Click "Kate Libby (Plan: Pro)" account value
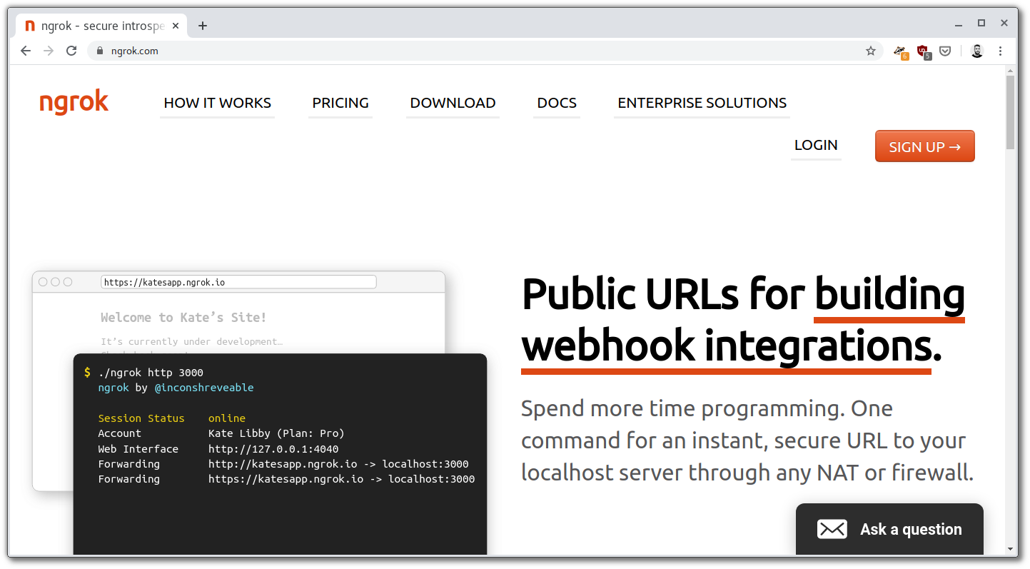Screen dimensions: 1030x569 276,433
